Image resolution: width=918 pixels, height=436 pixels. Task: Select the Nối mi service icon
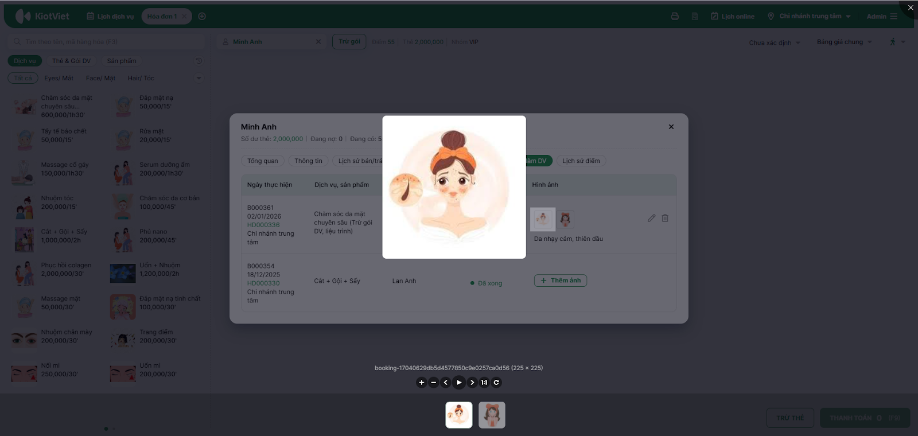[x=24, y=373]
